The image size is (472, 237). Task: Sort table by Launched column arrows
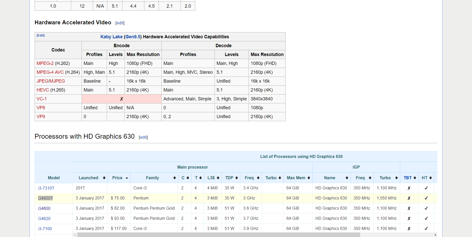(104, 178)
